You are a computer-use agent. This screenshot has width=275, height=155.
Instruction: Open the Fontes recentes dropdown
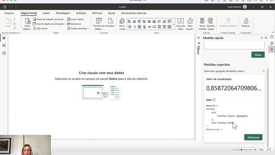coord(78,28)
